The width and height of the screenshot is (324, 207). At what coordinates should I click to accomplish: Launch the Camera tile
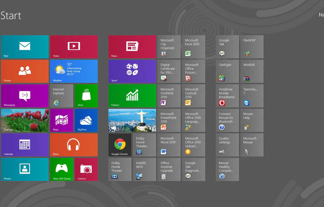[x=86, y=169]
